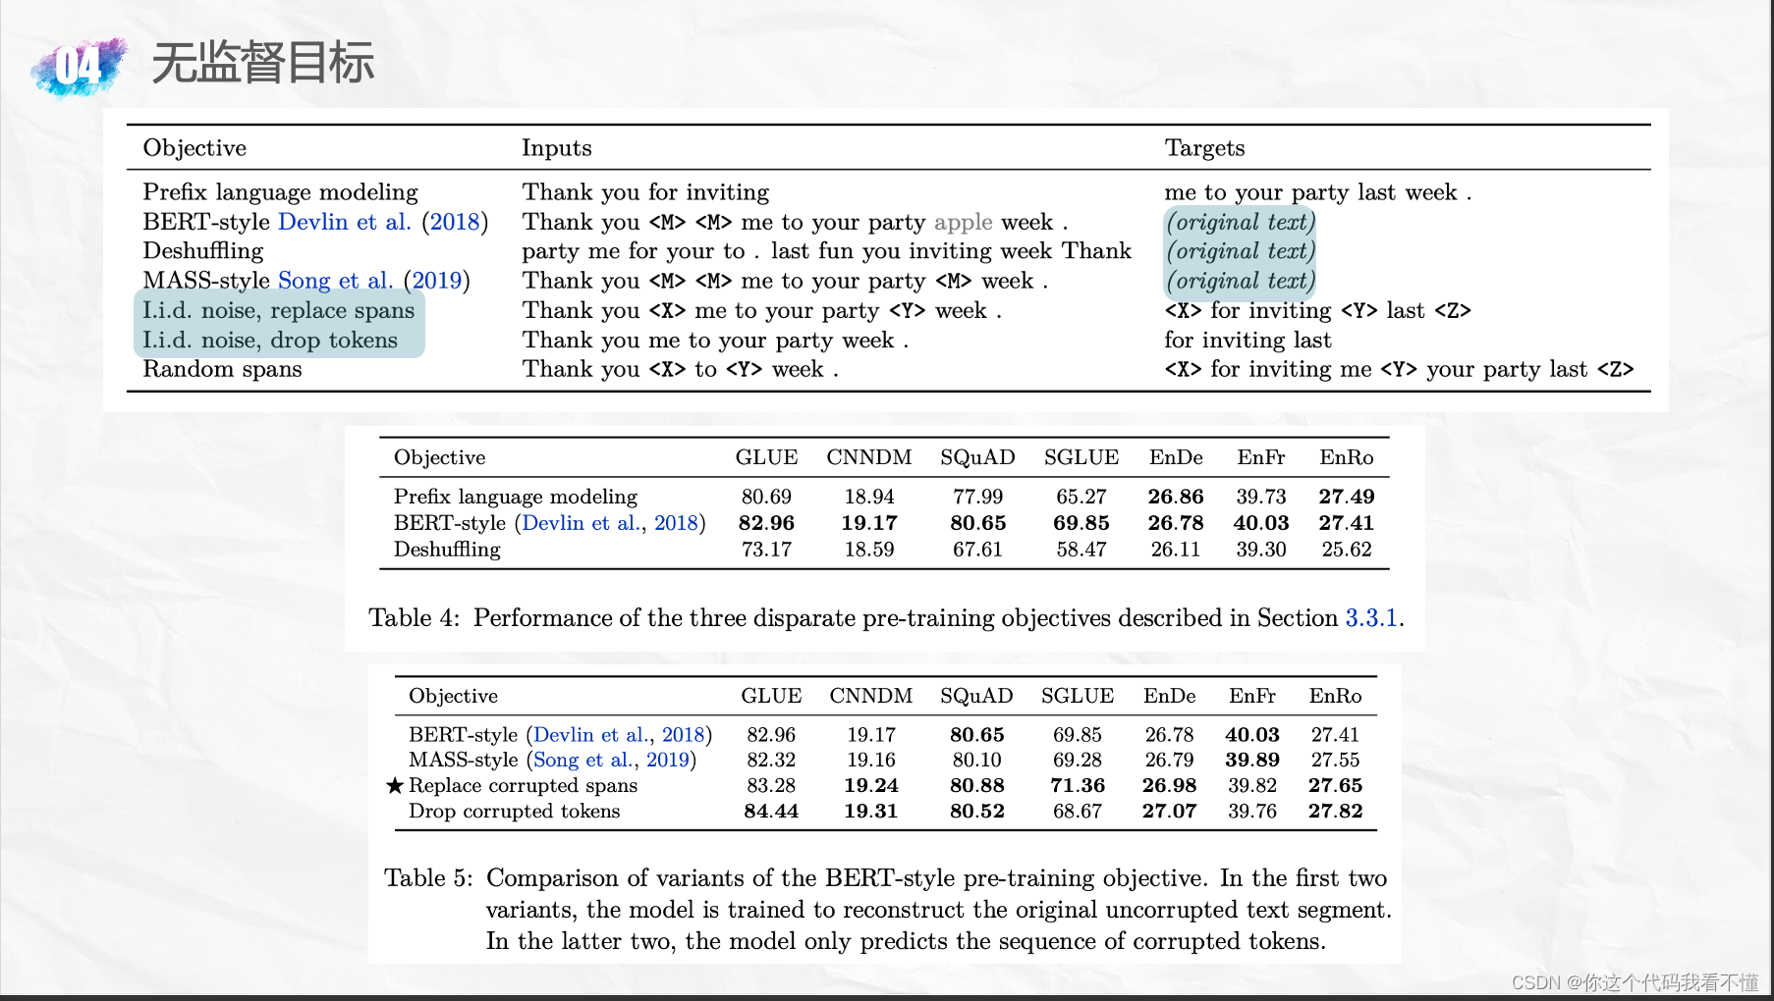Open Devlin et al. citation link in Table 5

click(x=589, y=734)
